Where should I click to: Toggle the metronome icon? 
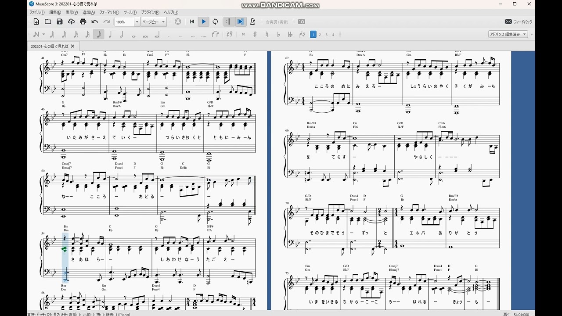pos(252,22)
